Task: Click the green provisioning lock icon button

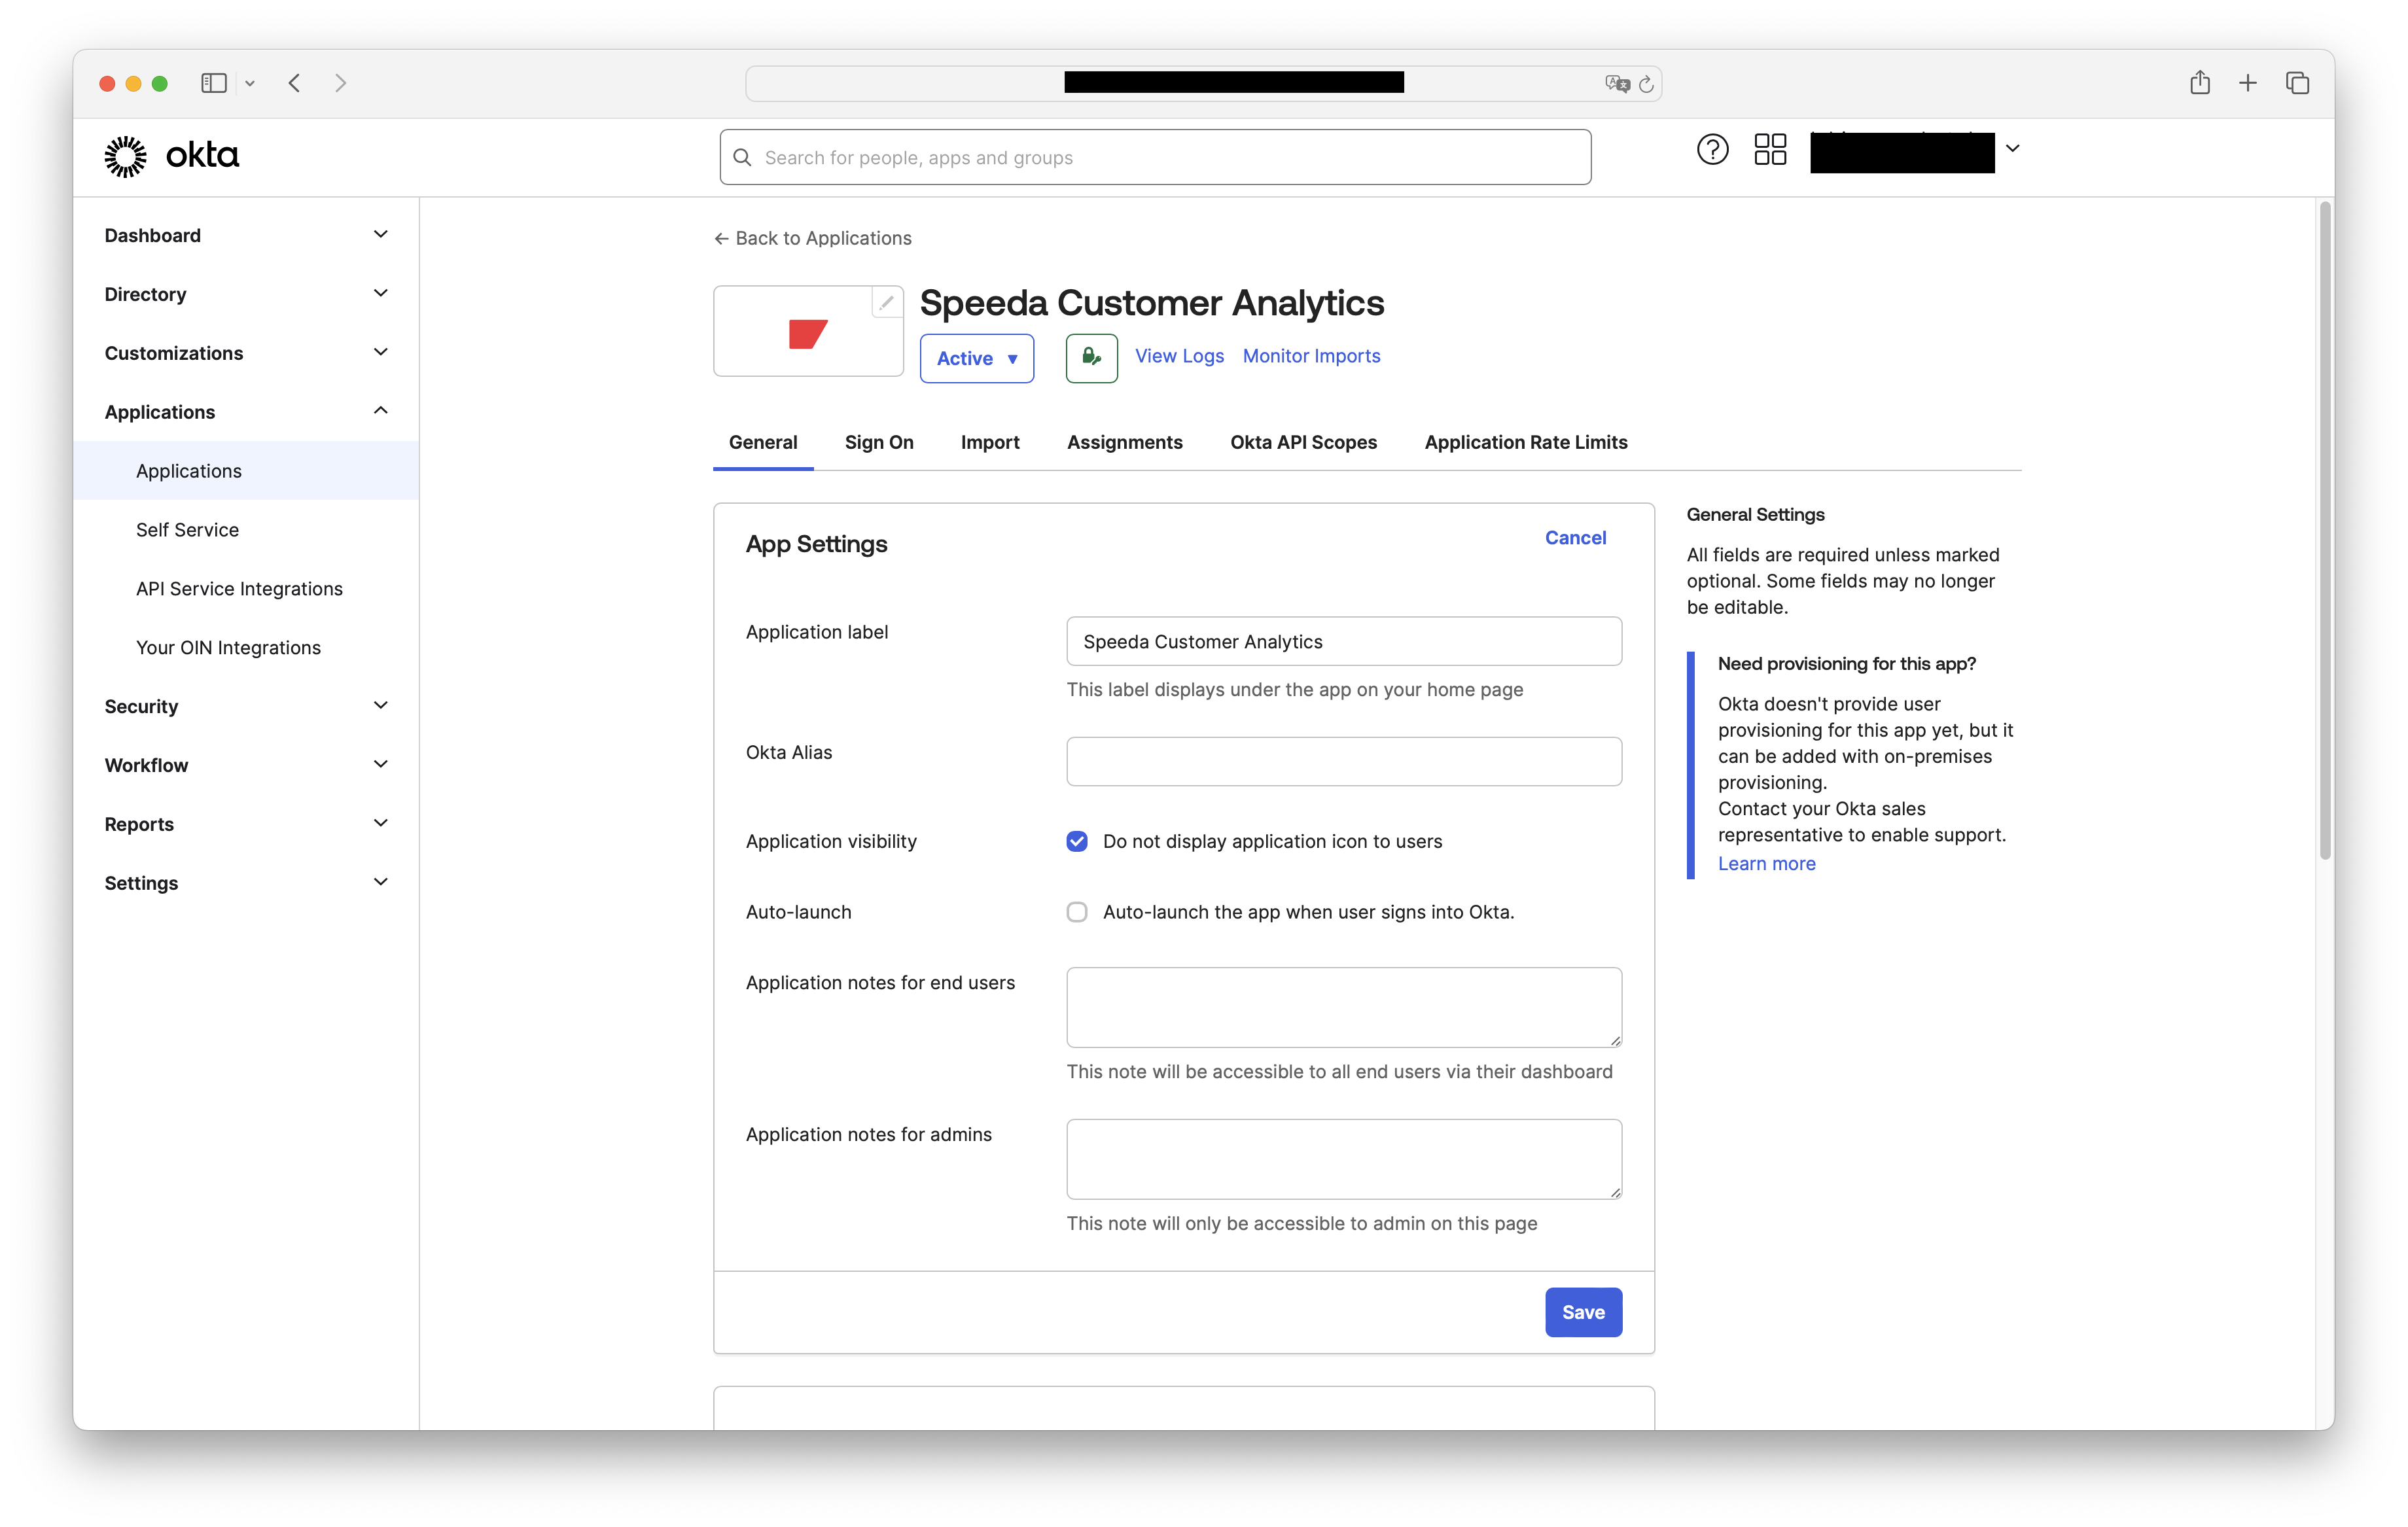Action: 1091,357
